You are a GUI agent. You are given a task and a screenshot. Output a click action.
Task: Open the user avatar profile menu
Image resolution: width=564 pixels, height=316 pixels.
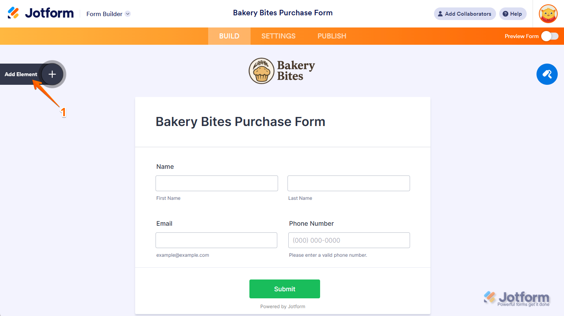(548, 14)
